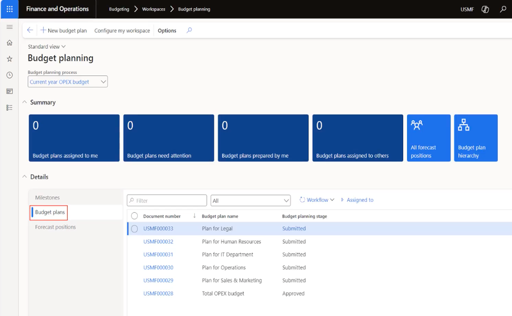Image resolution: width=512 pixels, height=316 pixels.
Task: Open Modules list icon in sidebar
Action: point(9,107)
